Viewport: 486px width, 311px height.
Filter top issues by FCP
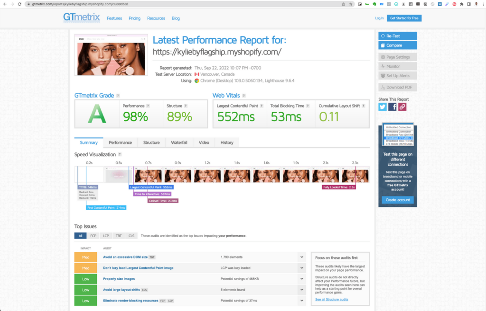[x=93, y=236]
